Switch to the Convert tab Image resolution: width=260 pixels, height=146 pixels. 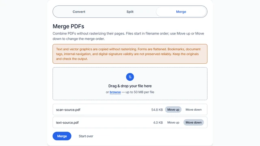coord(79,12)
